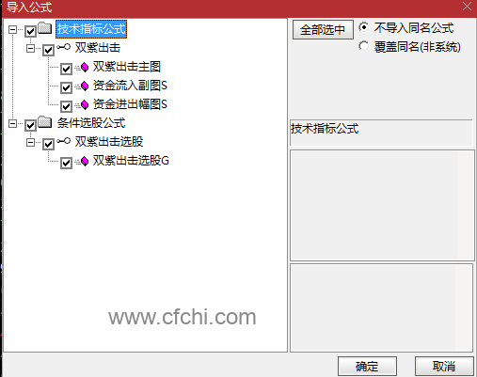Click the key icon next to 双紫出击
The width and height of the screenshot is (477, 377).
click(x=64, y=47)
